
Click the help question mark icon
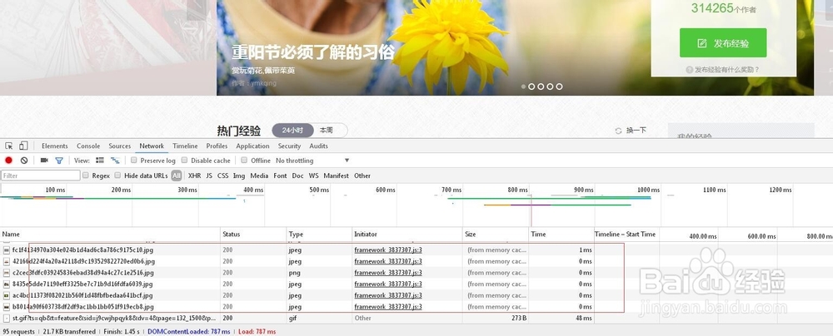689,70
